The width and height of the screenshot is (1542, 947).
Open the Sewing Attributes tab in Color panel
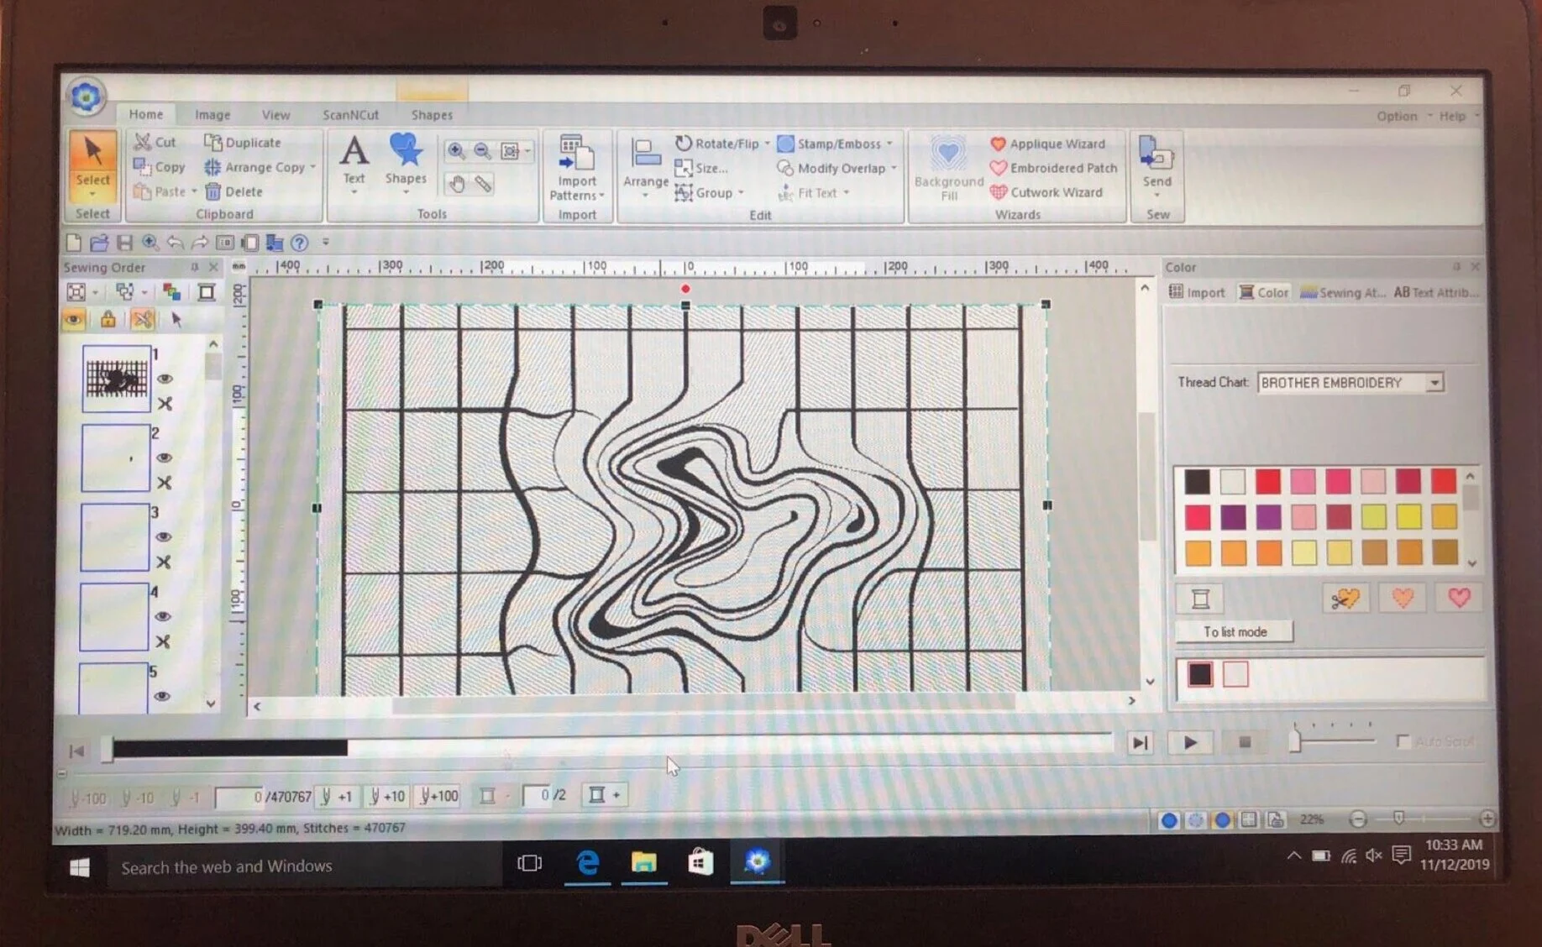pos(1341,292)
